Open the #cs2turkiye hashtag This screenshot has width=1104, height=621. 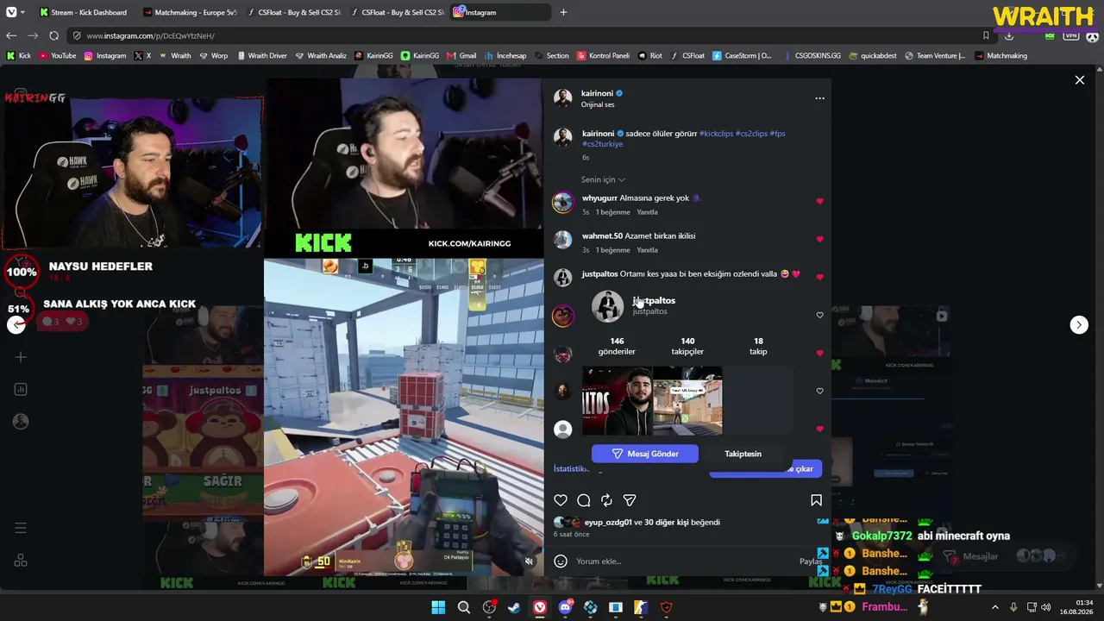coord(602,144)
